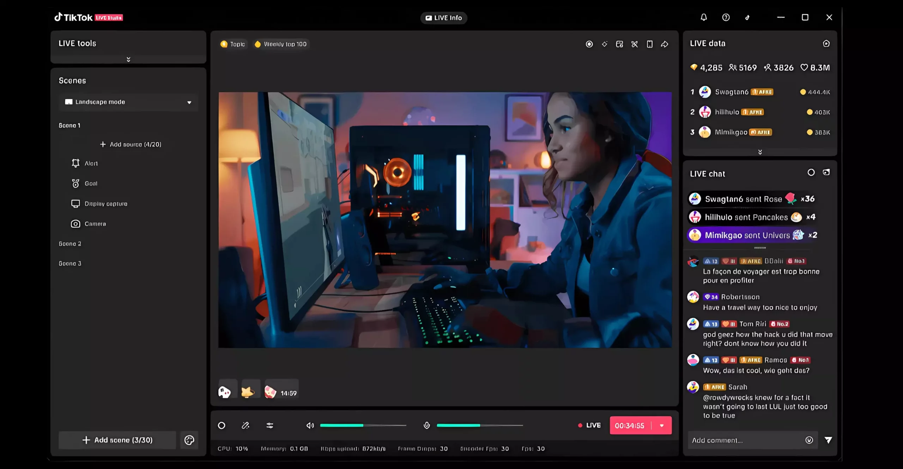Image resolution: width=903 pixels, height=469 pixels.
Task: Open the dropdown arrow beside the live timer
Action: click(x=662, y=426)
